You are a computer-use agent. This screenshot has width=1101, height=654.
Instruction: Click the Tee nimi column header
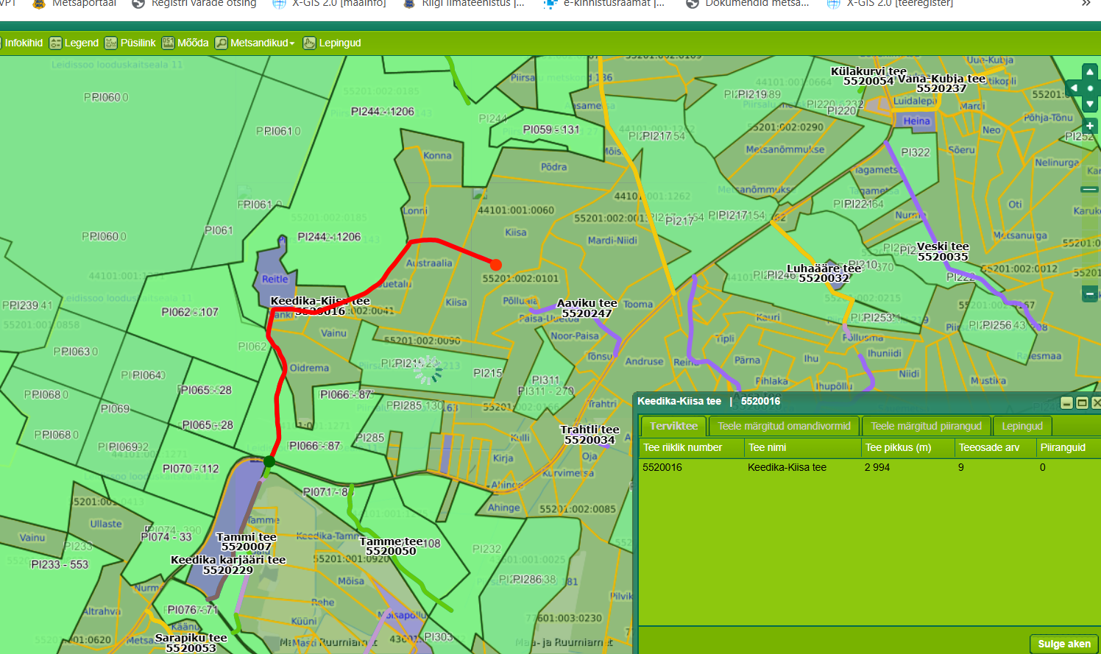click(767, 447)
